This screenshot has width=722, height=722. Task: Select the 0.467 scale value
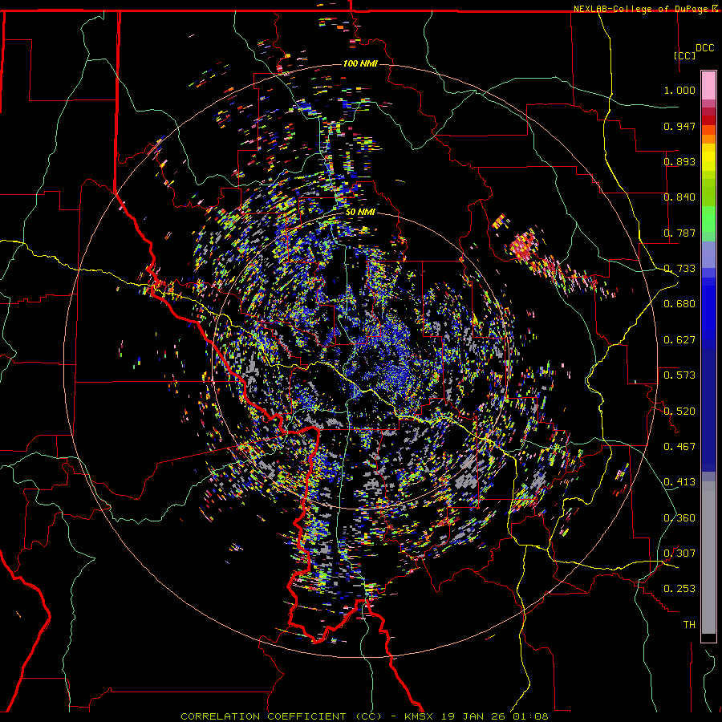pos(679,447)
